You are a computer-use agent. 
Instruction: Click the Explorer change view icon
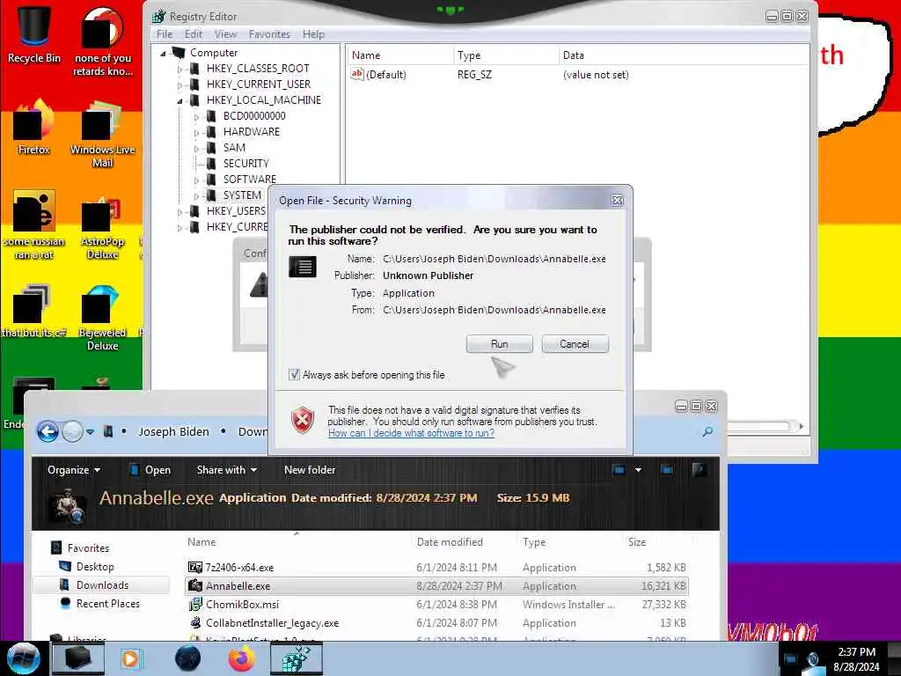coord(619,470)
